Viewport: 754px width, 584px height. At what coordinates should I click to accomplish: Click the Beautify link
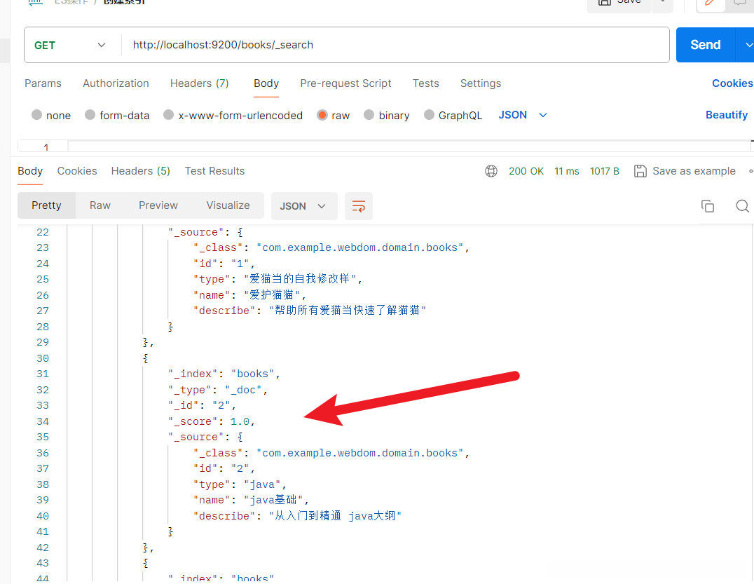tap(727, 115)
